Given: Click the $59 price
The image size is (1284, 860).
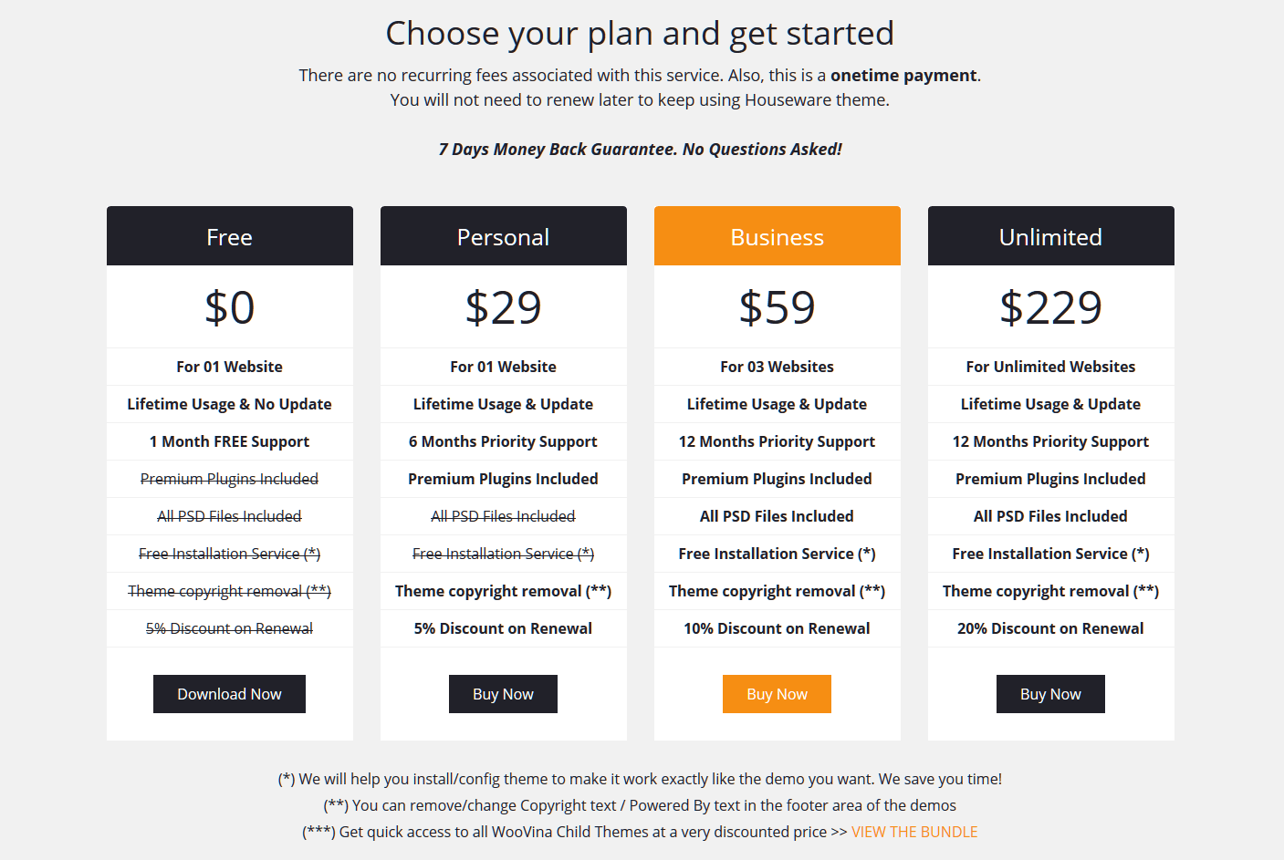Looking at the screenshot, I should click(x=778, y=307).
